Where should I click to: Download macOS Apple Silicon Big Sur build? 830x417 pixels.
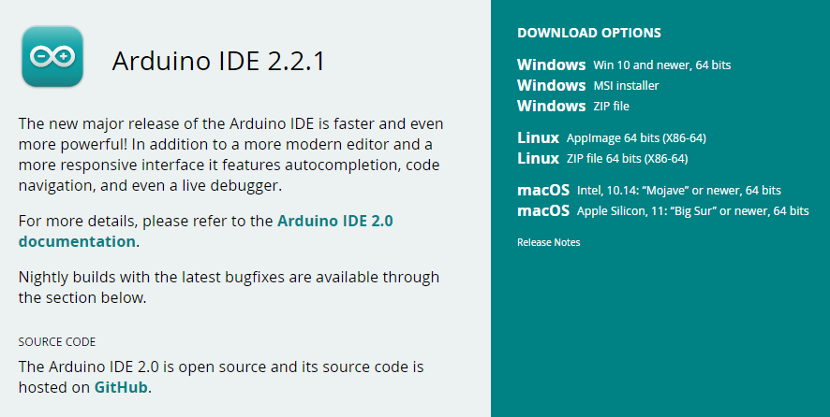662,211
